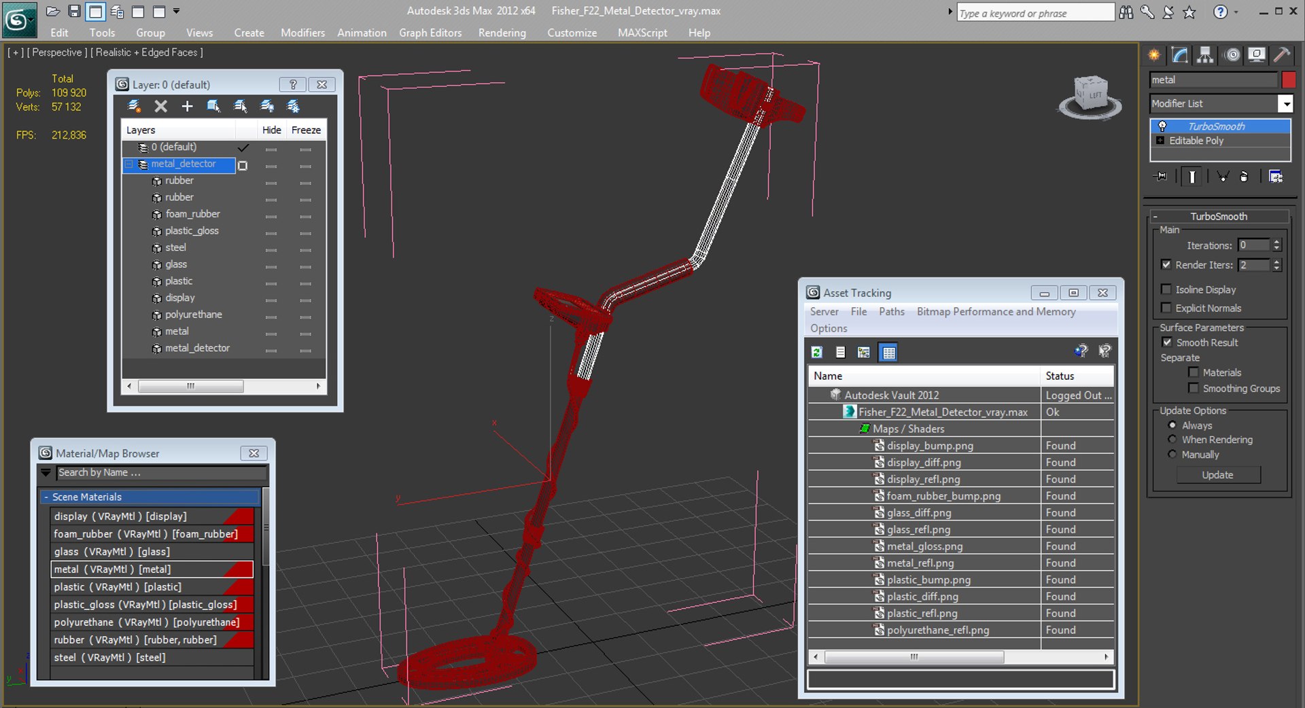Collapse the TurboSmooth rollout
The height and width of the screenshot is (708, 1305).
point(1219,217)
